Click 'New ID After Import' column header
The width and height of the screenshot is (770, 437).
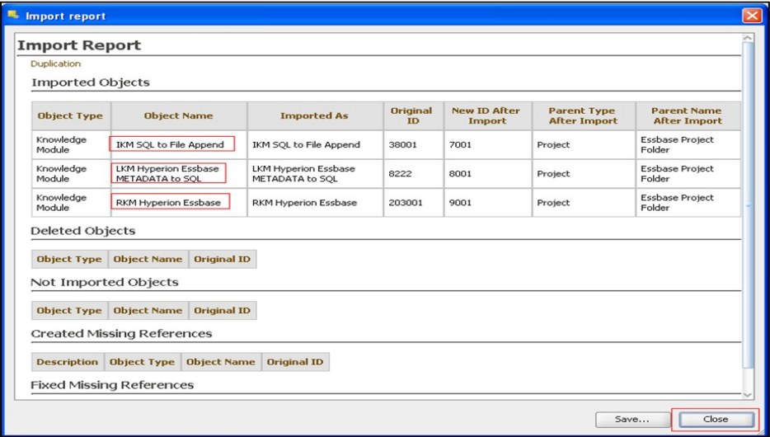(486, 116)
